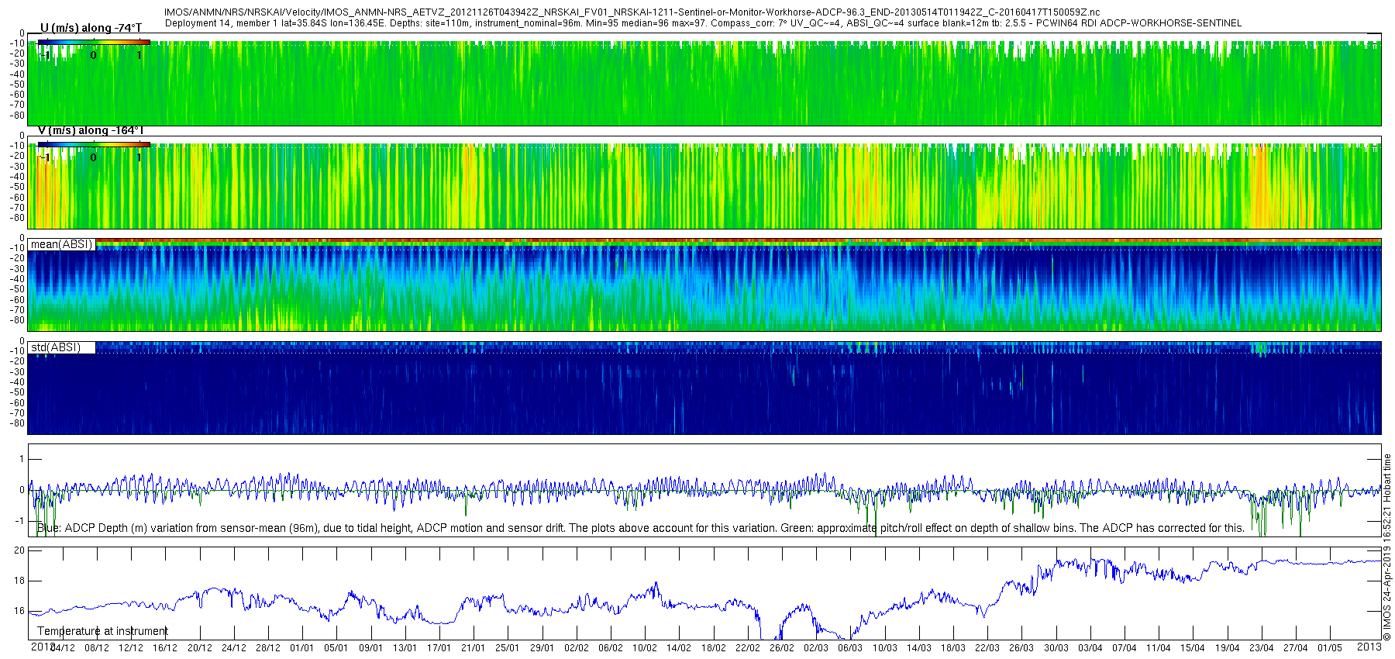1395x659 pixels.
Task: Click the '26/03' date tick label
Action: pyautogui.click(x=1021, y=648)
